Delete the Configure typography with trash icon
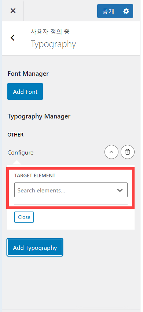Image resolution: width=143 pixels, height=312 pixels. click(x=128, y=152)
